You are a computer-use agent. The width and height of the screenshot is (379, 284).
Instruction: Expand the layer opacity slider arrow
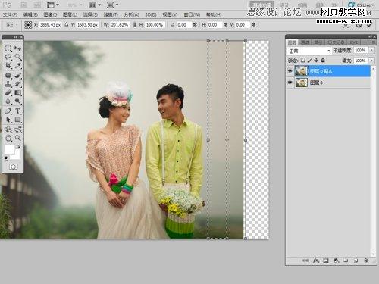pos(371,51)
